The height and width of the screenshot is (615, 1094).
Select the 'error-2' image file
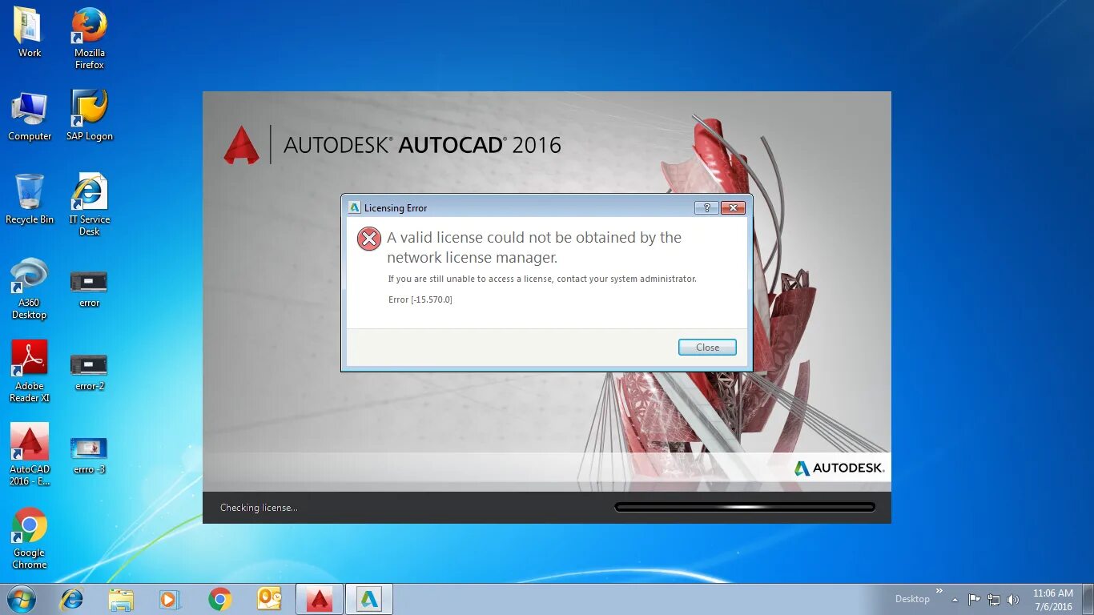(x=89, y=372)
